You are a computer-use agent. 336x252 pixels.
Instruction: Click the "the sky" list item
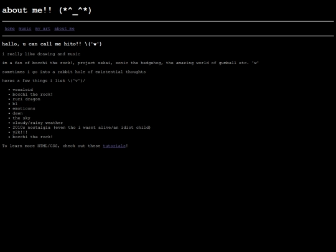pos(21,118)
